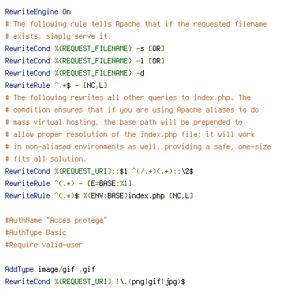This screenshot has height=293, width=281.
Task: Click the comment ending "it will work"
Action: (130, 134)
